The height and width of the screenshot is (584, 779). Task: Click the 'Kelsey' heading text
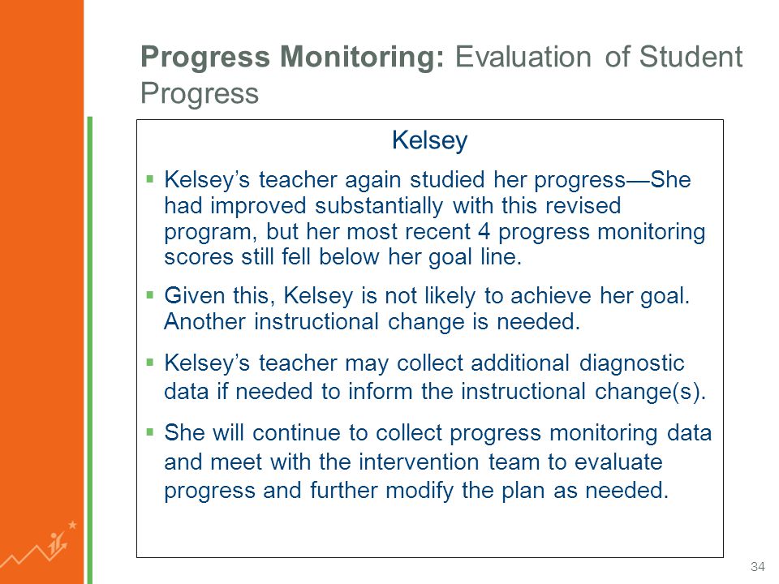click(x=430, y=140)
